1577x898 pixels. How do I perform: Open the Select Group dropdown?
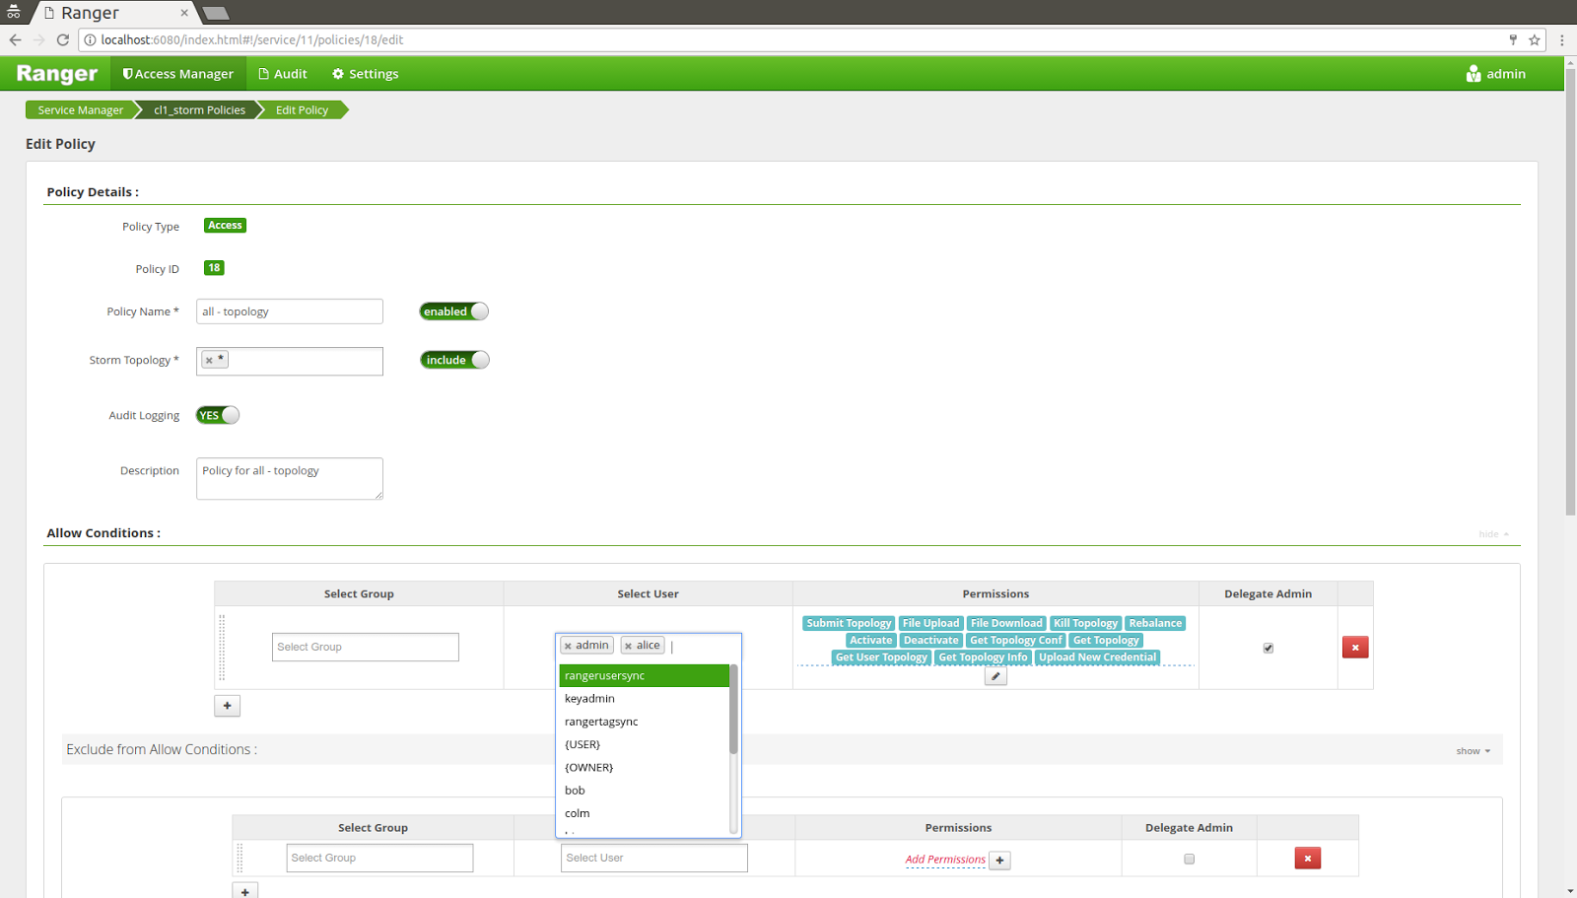(x=365, y=647)
